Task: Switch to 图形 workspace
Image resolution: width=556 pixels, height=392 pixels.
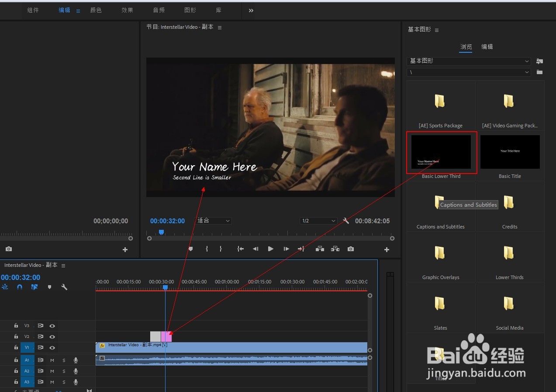Action: (190, 10)
